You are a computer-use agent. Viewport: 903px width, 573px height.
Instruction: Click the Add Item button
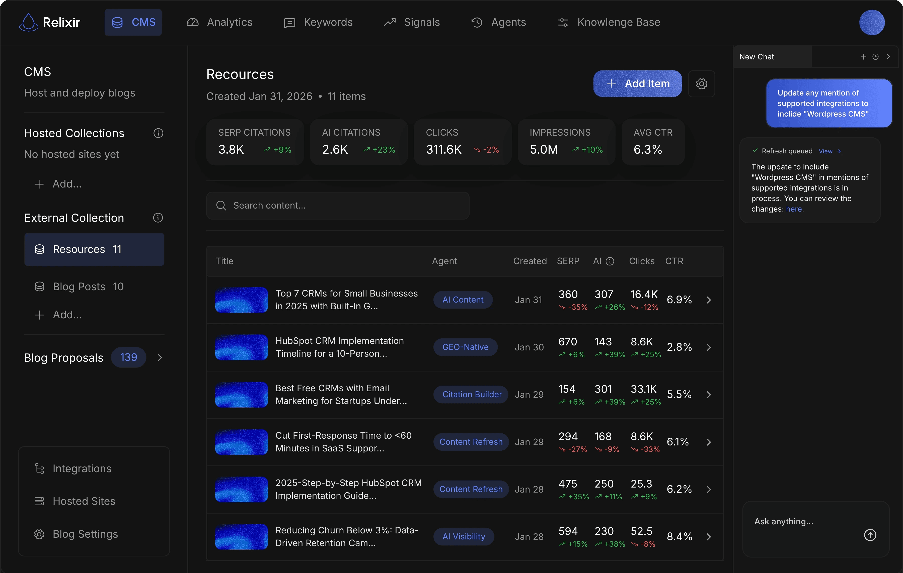(x=637, y=83)
